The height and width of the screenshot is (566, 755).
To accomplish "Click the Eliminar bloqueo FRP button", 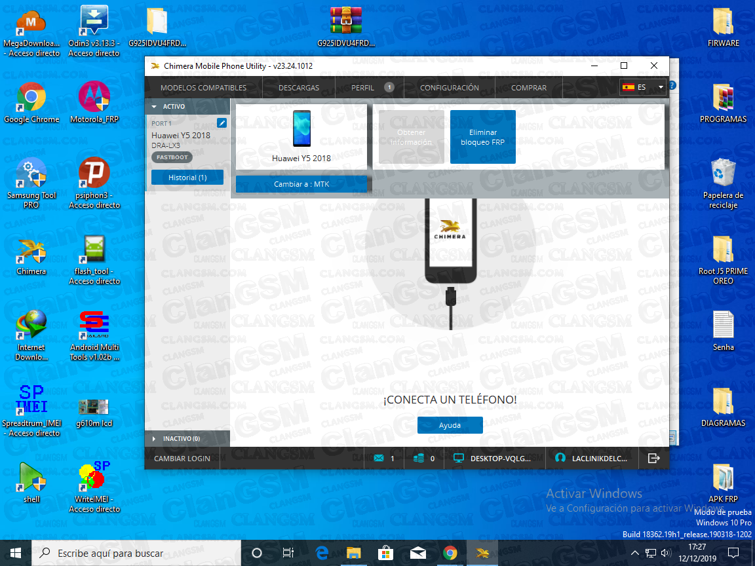I will 483,136.
